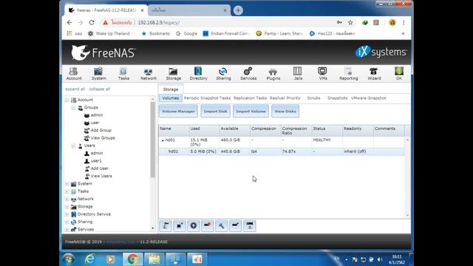This screenshot has width=473, height=266.
Task: Collapse the hd01 volume row arrow
Action: point(163,140)
